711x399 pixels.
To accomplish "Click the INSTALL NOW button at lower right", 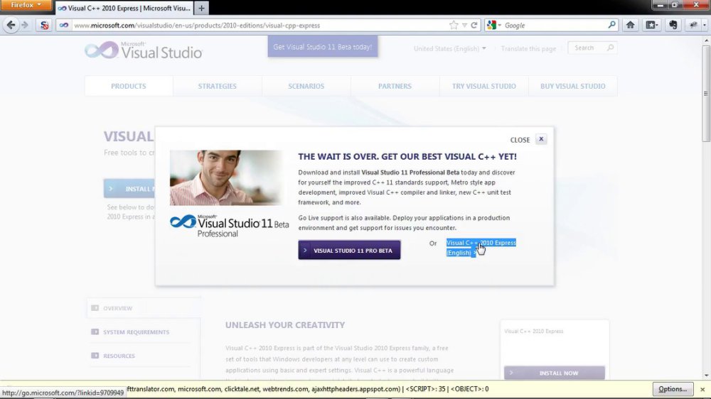I will coord(555,373).
